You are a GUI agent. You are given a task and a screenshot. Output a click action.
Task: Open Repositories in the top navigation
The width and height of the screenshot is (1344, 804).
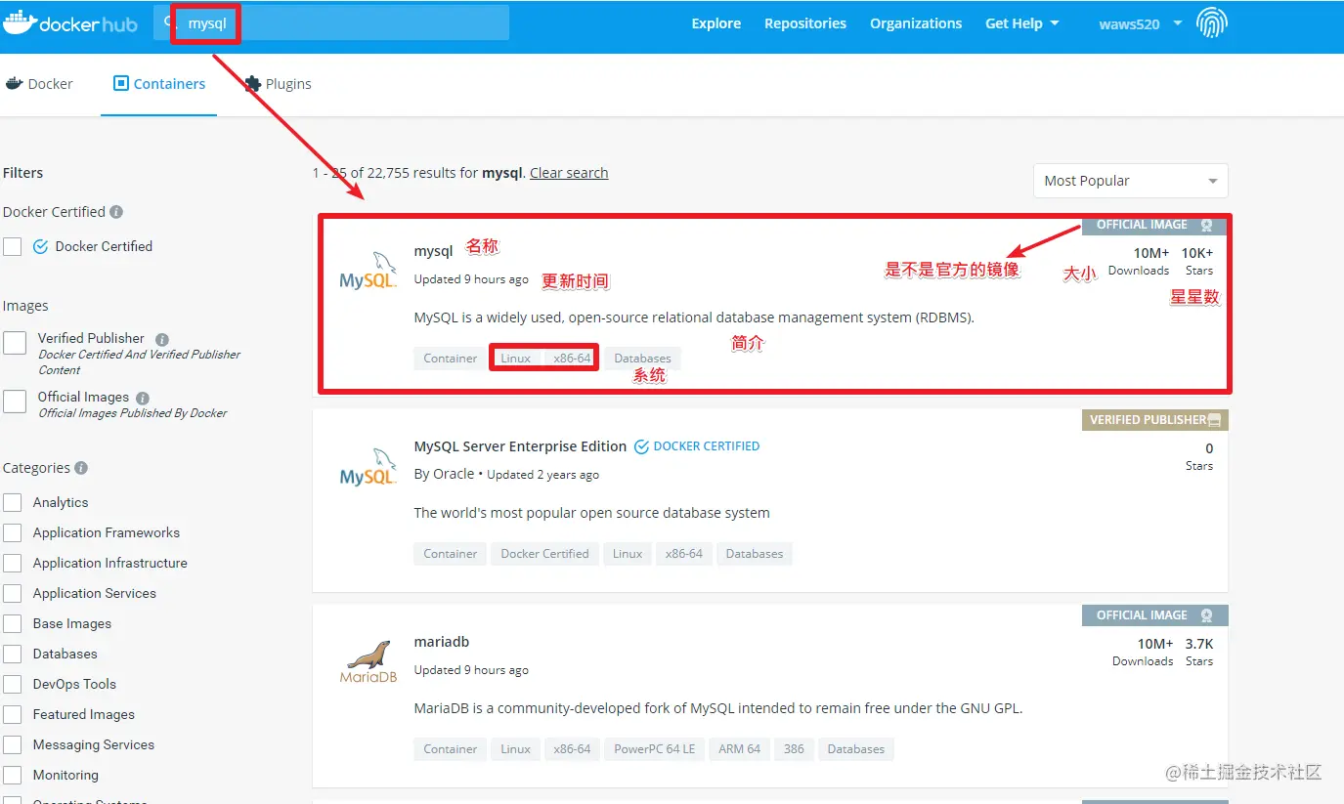(x=805, y=23)
